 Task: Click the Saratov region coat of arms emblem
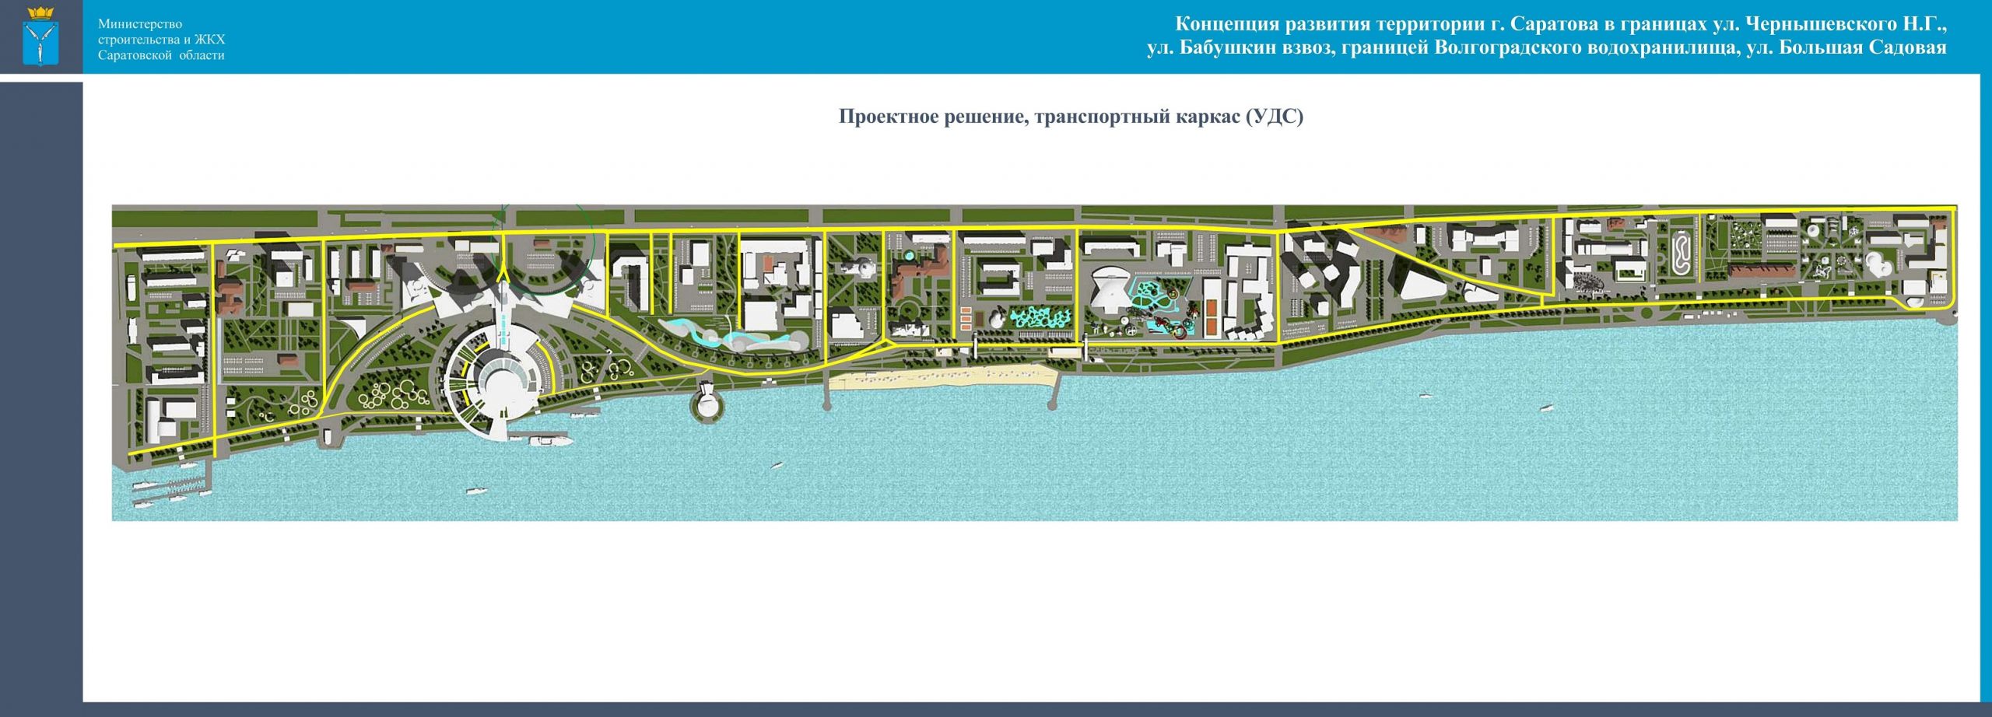(41, 37)
